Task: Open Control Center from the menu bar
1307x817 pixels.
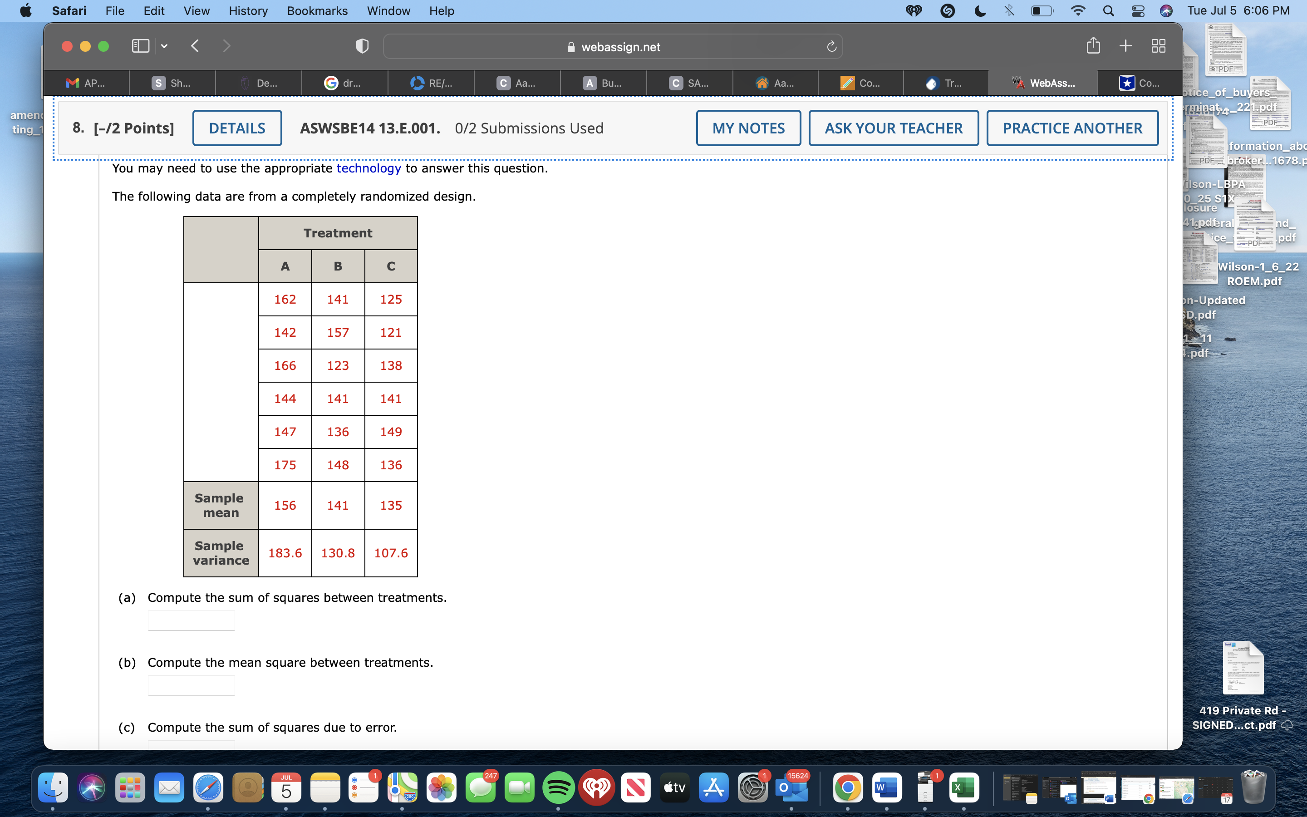Action: pyautogui.click(x=1138, y=10)
